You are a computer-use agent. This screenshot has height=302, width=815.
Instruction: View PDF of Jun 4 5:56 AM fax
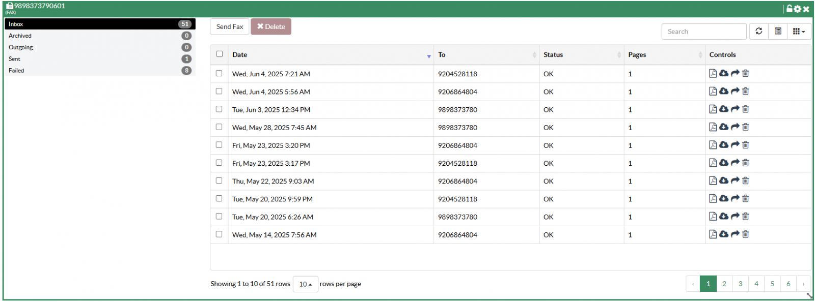tap(713, 92)
